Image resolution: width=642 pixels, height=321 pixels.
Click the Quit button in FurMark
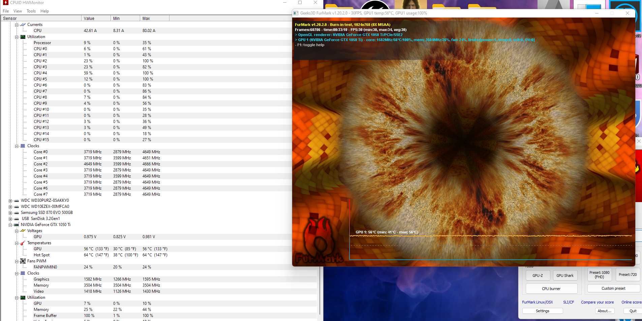pyautogui.click(x=633, y=311)
